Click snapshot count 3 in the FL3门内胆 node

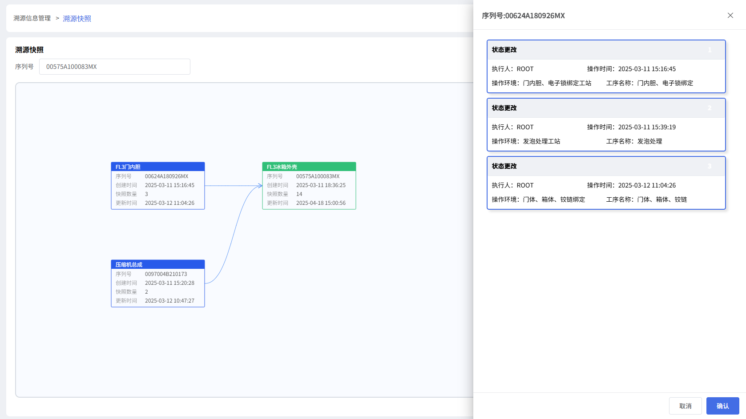pos(146,194)
